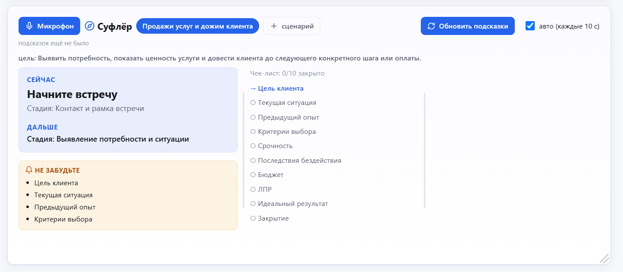This screenshot has width=623, height=272.
Task: Click the resize handle at panel corner
Action: pos(604,258)
